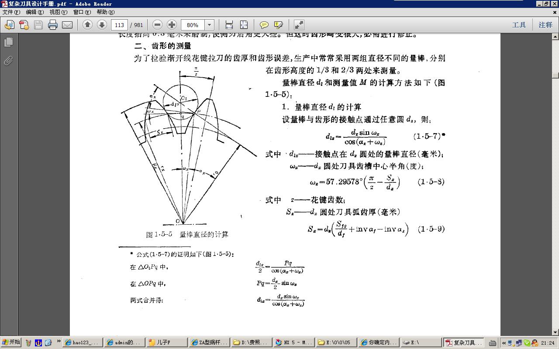Image resolution: width=559 pixels, height=349 pixels.
Task: Close the document with menu bar X
Action: pos(555,12)
